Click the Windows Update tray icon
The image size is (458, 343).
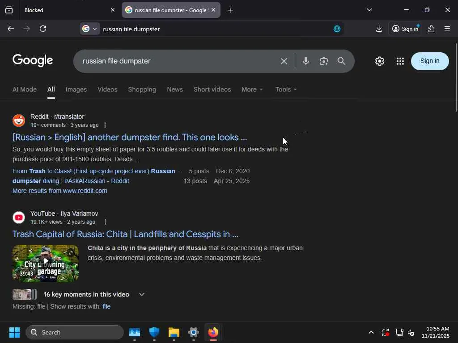pos(385,332)
